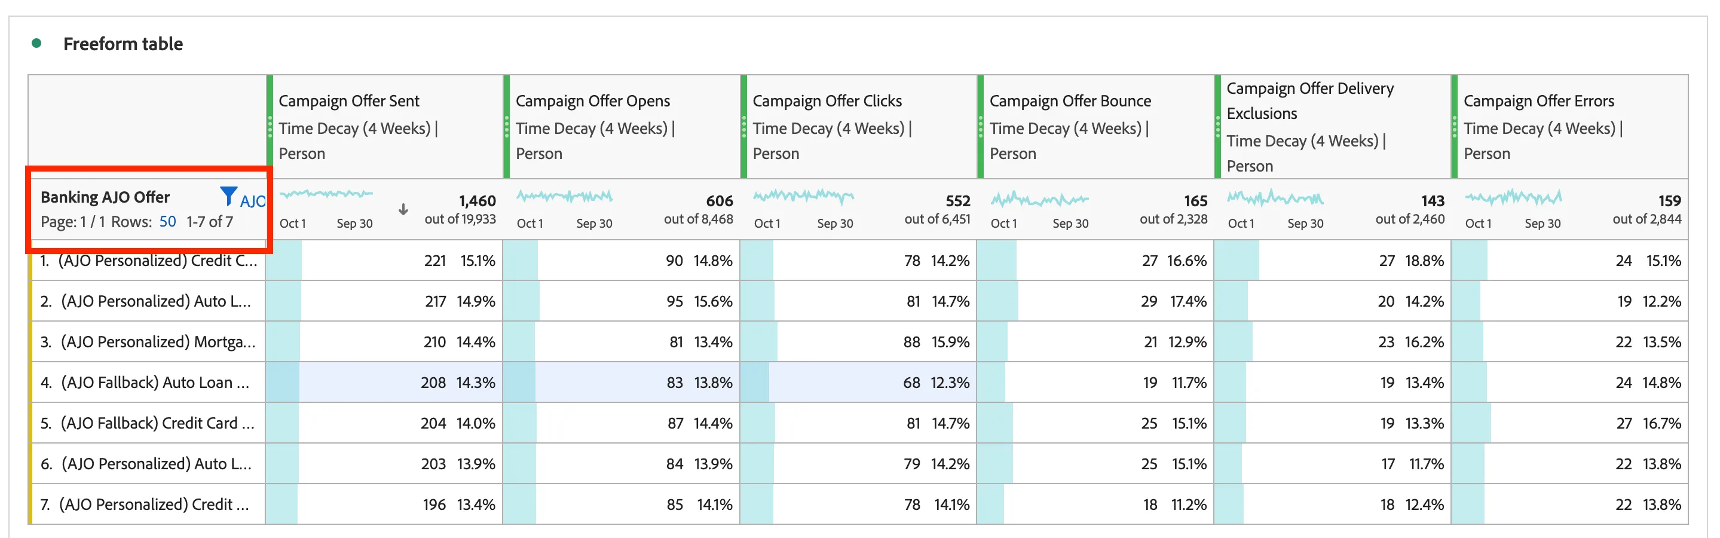
Task: Click the 221 value cell in Offer Sent
Action: point(434,260)
